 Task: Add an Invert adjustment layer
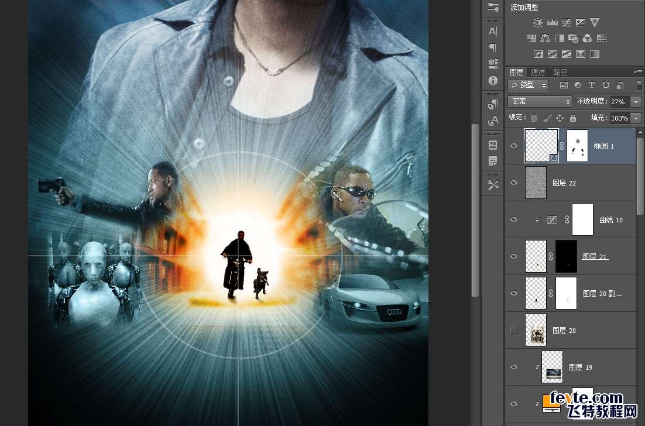tap(538, 54)
